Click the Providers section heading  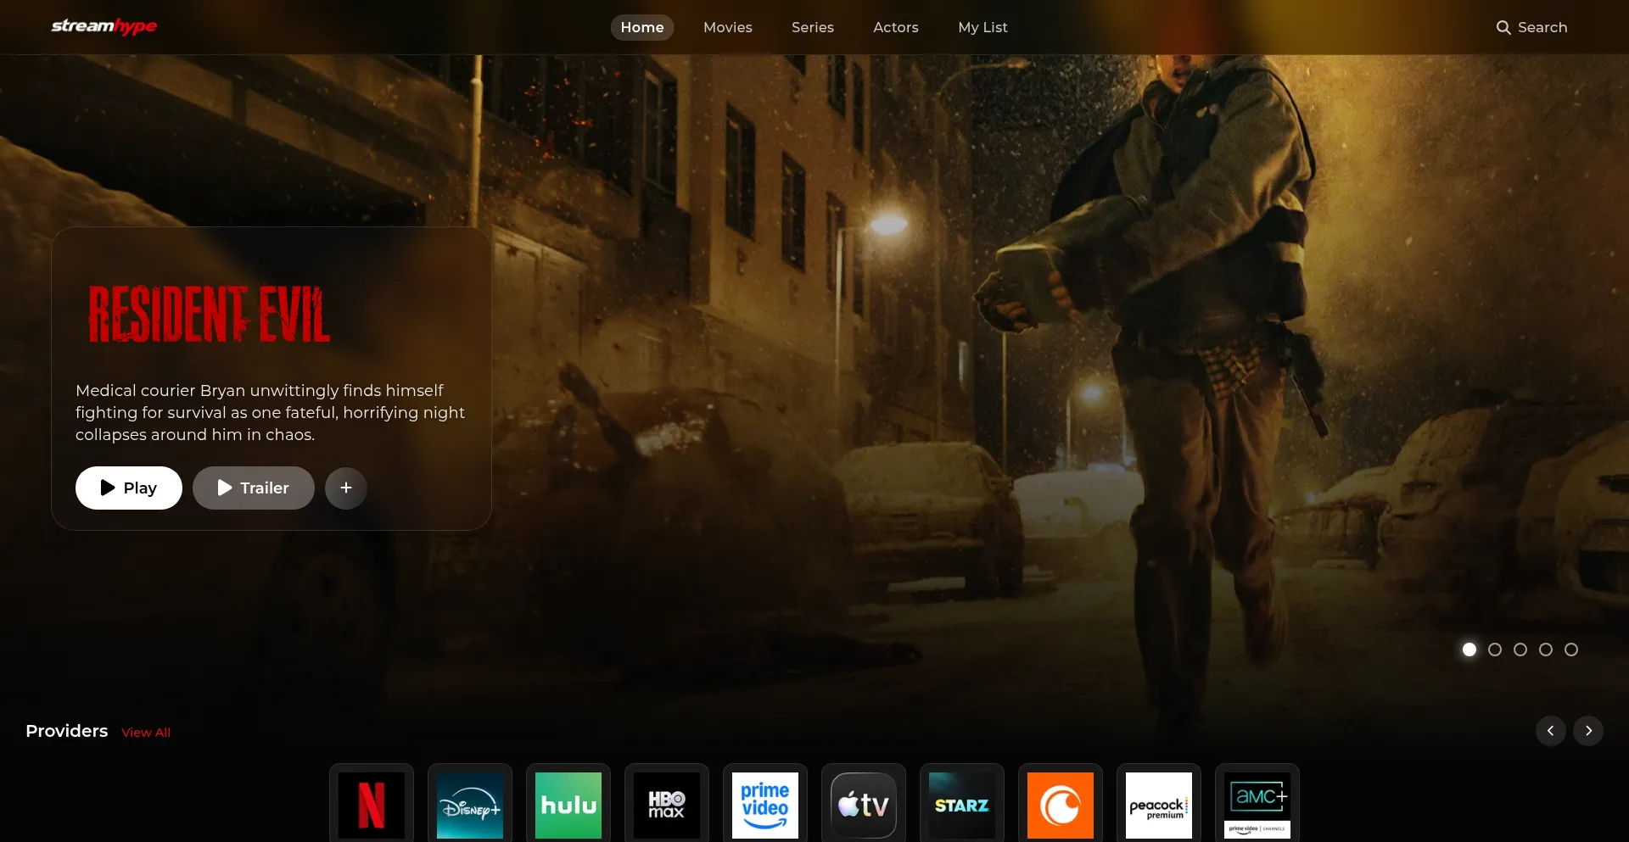coord(67,731)
